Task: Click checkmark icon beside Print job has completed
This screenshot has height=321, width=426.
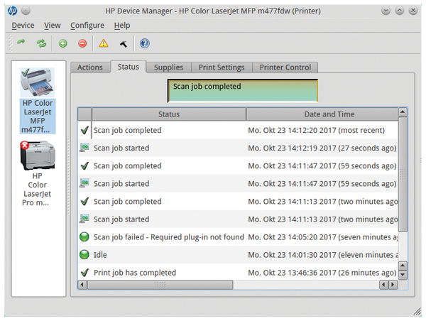Action: (x=84, y=272)
